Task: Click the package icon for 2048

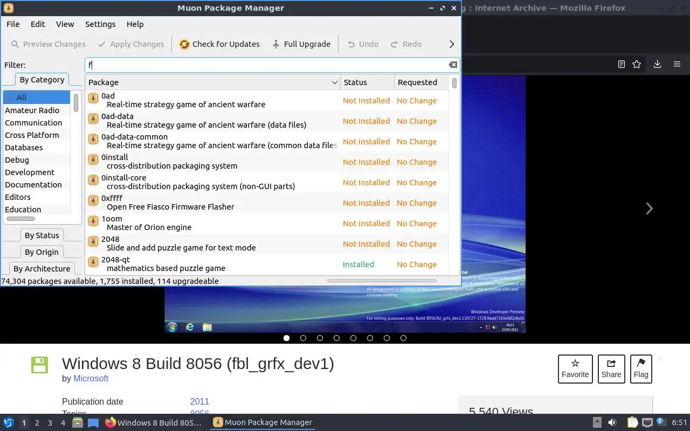Action: click(93, 241)
